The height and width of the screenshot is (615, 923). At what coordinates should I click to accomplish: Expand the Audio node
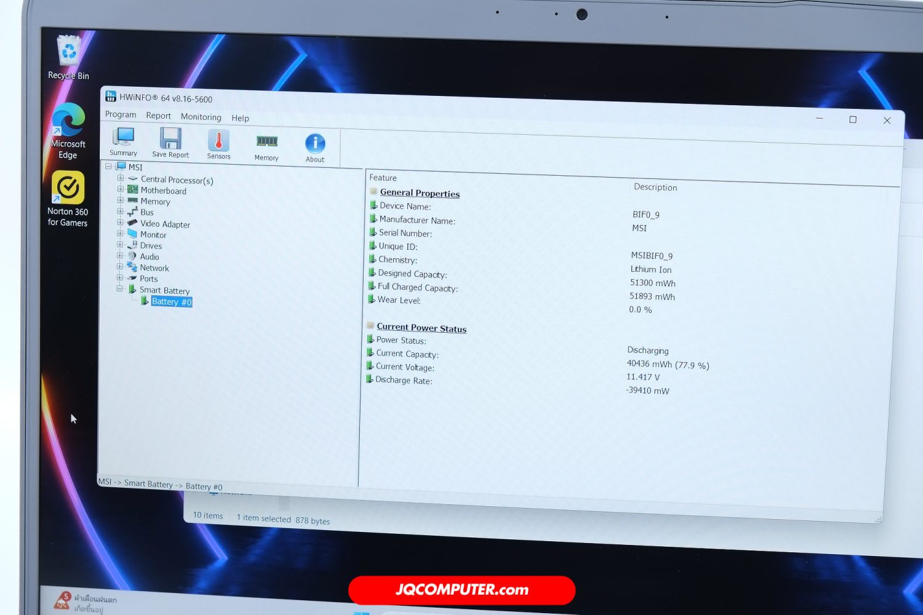(x=120, y=255)
